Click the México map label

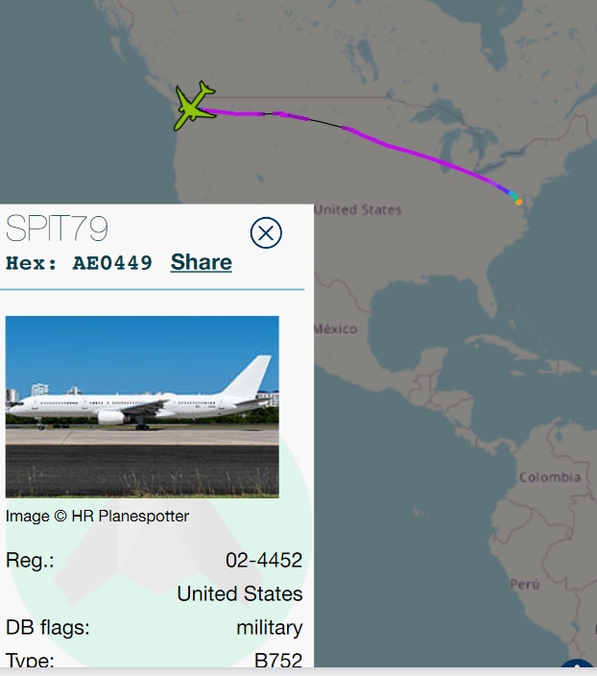pyautogui.click(x=336, y=329)
